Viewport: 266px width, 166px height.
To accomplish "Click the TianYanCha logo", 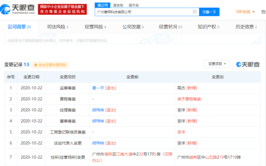I will [x=18, y=9].
